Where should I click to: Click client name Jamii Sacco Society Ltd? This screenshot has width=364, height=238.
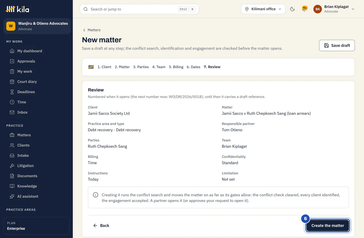109,113
